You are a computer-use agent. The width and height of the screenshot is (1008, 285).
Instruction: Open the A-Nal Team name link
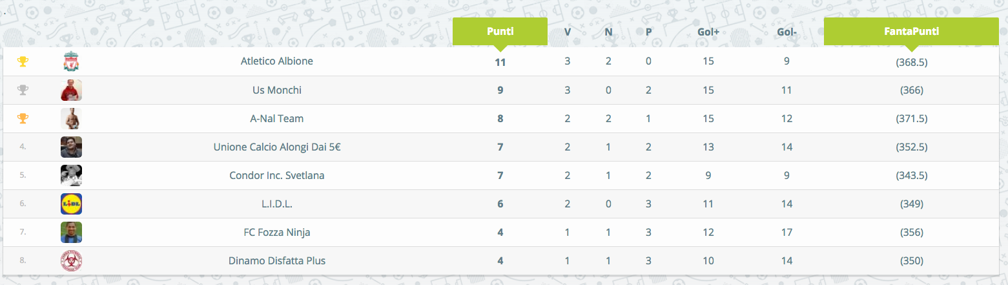pyautogui.click(x=276, y=118)
